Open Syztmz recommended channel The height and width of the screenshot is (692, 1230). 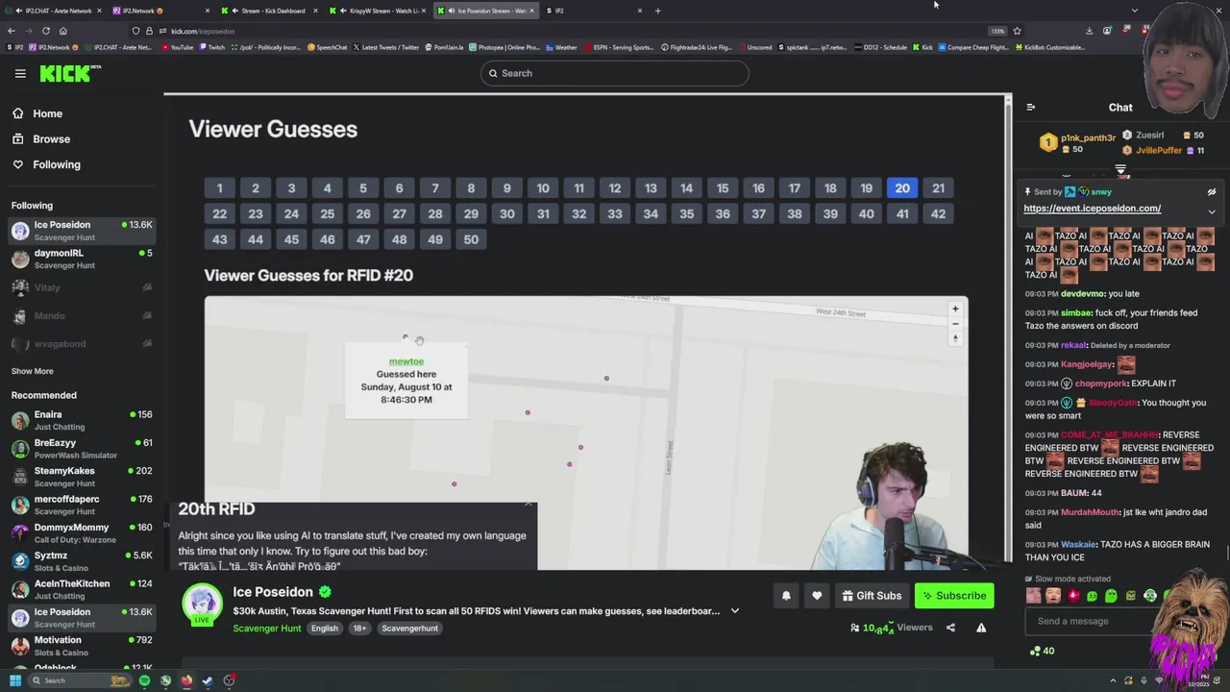(x=82, y=561)
